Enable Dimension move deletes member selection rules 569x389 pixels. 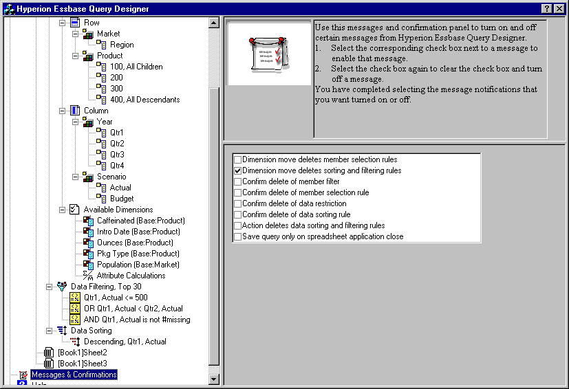tap(238, 159)
